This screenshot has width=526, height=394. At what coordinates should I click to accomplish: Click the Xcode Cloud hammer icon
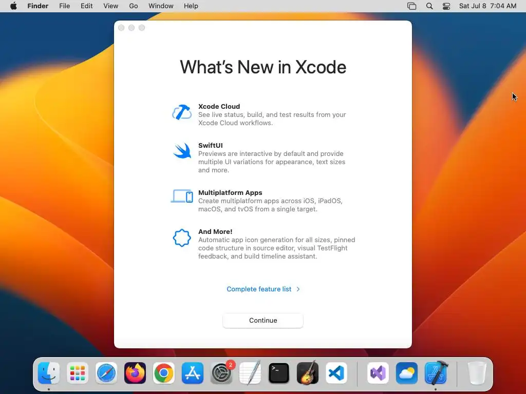click(182, 112)
